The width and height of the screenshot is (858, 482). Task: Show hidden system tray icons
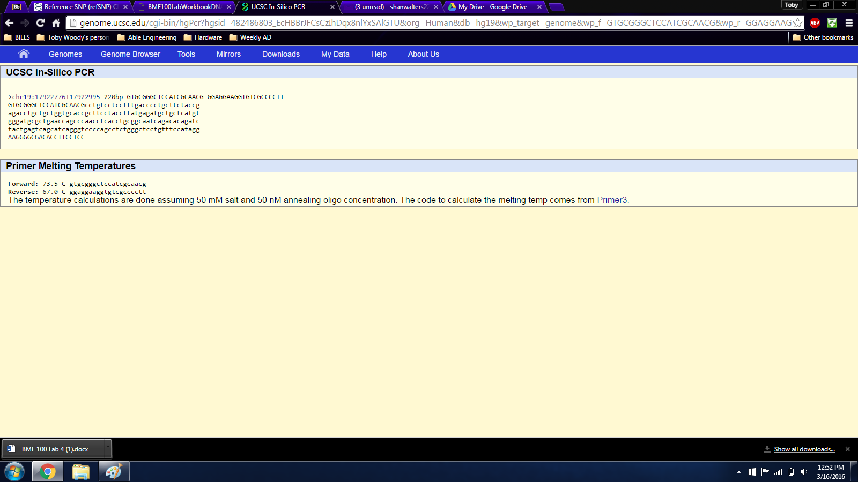point(739,472)
